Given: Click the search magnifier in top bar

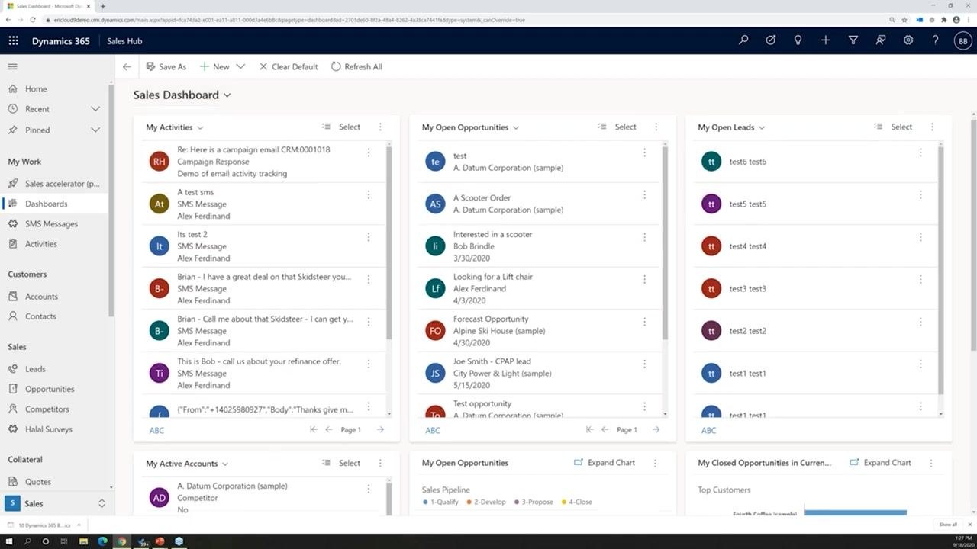Looking at the screenshot, I should (743, 40).
